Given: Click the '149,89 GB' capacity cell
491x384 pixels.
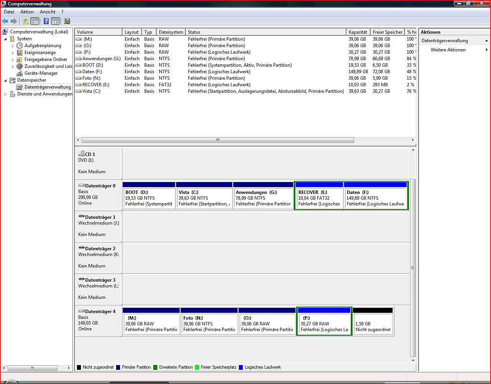Looking at the screenshot, I should tap(358, 72).
